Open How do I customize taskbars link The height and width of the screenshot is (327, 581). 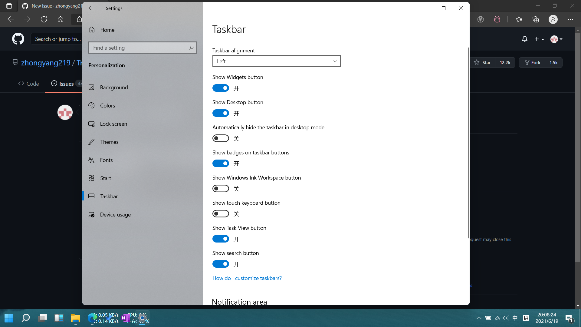point(247,278)
